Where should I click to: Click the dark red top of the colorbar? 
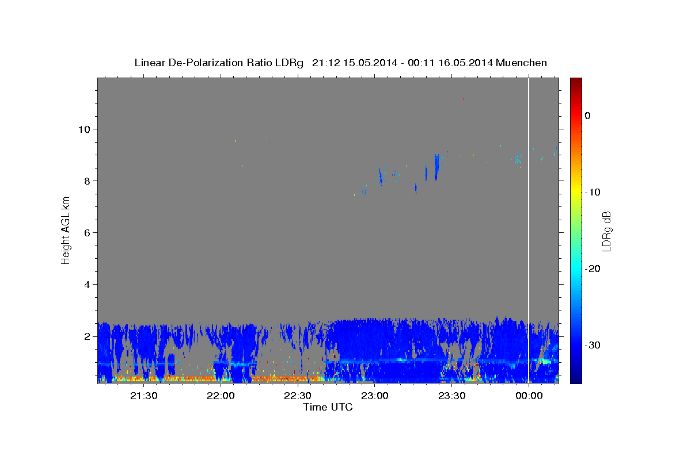click(576, 82)
